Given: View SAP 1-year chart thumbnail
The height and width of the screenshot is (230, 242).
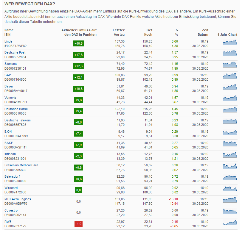Looking at the screenshot, I should [230, 76].
